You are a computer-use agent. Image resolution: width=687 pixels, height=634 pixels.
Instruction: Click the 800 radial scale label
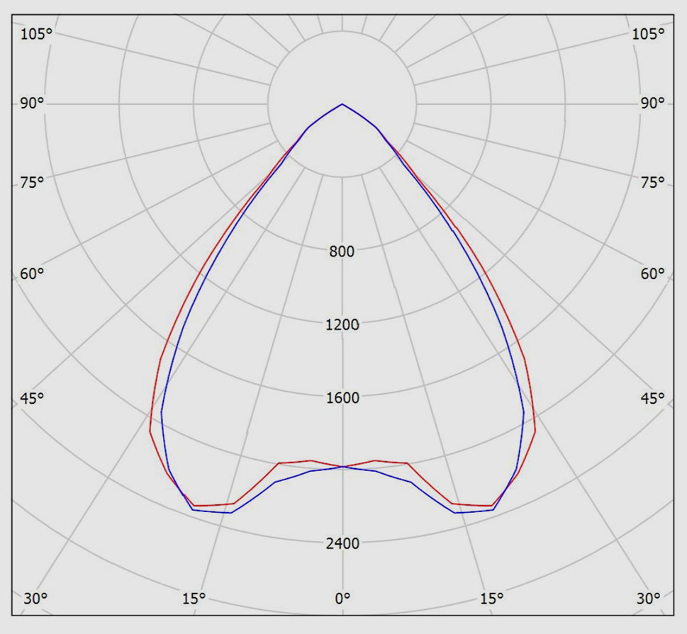coord(342,251)
